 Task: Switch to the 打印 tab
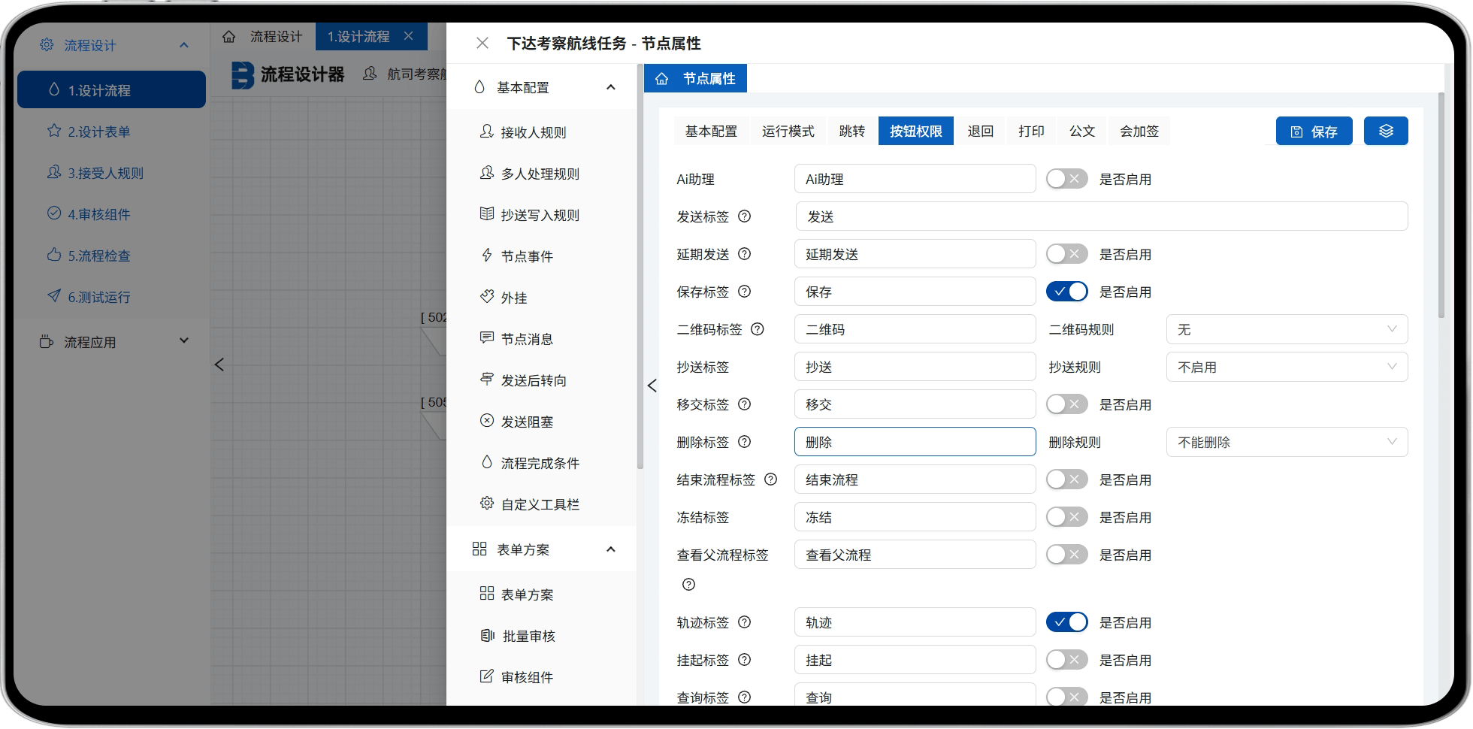(1031, 131)
